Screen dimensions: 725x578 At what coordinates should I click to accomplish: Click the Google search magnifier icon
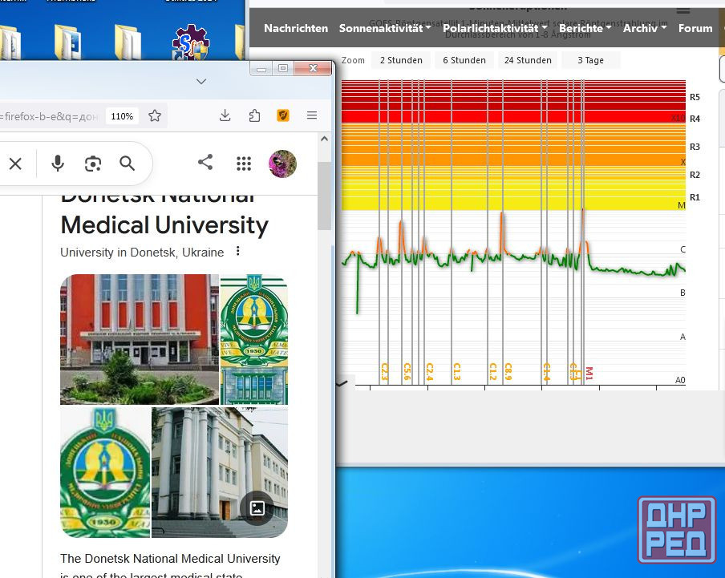pos(128,164)
